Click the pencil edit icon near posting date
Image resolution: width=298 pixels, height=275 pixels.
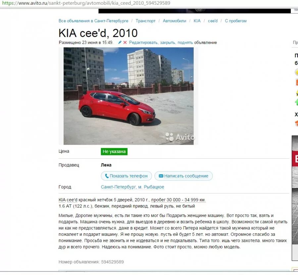coord(120,42)
